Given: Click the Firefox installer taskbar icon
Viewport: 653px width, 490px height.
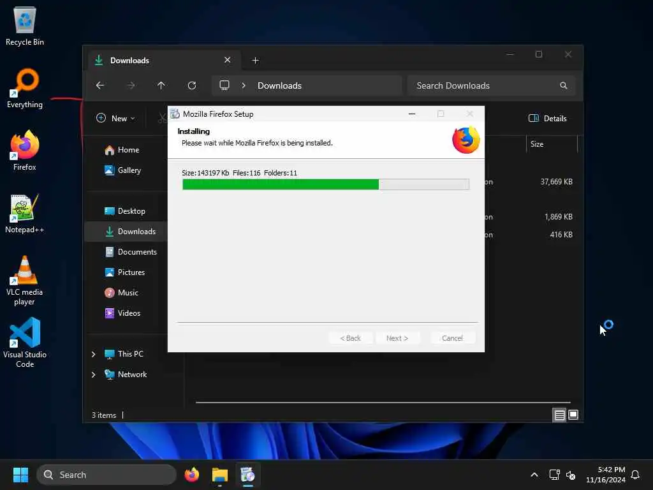Looking at the screenshot, I should click(x=247, y=475).
